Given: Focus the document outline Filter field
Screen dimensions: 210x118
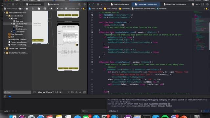Looking at the screenshot, I should click(17, 92).
